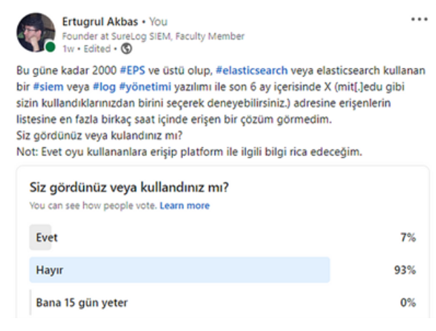Viewport: 436px width, 331px height.
Task: Click the globe public visibility icon
Action: click(x=127, y=48)
